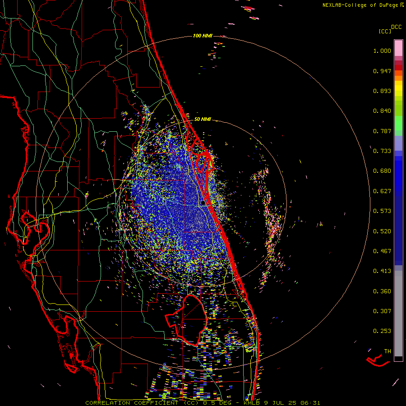
Task: Click the 0.680 legend value
Action: point(382,171)
